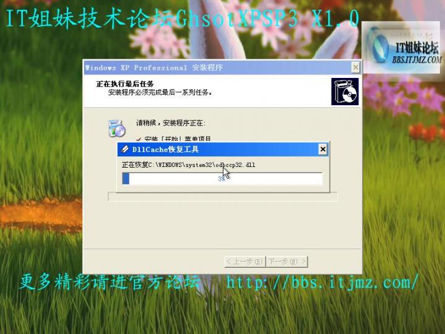
Task: Click the 正在恢复 odbccp32.dll path text
Action: pos(188,165)
